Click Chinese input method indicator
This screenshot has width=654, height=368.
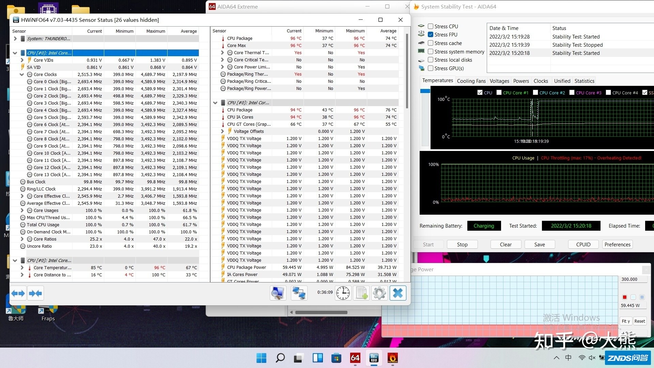(x=569, y=358)
